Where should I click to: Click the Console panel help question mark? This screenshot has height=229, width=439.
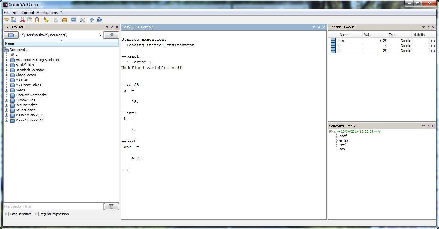click(314, 27)
